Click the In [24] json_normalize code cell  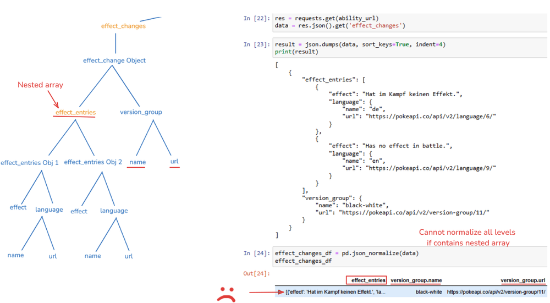(410, 257)
